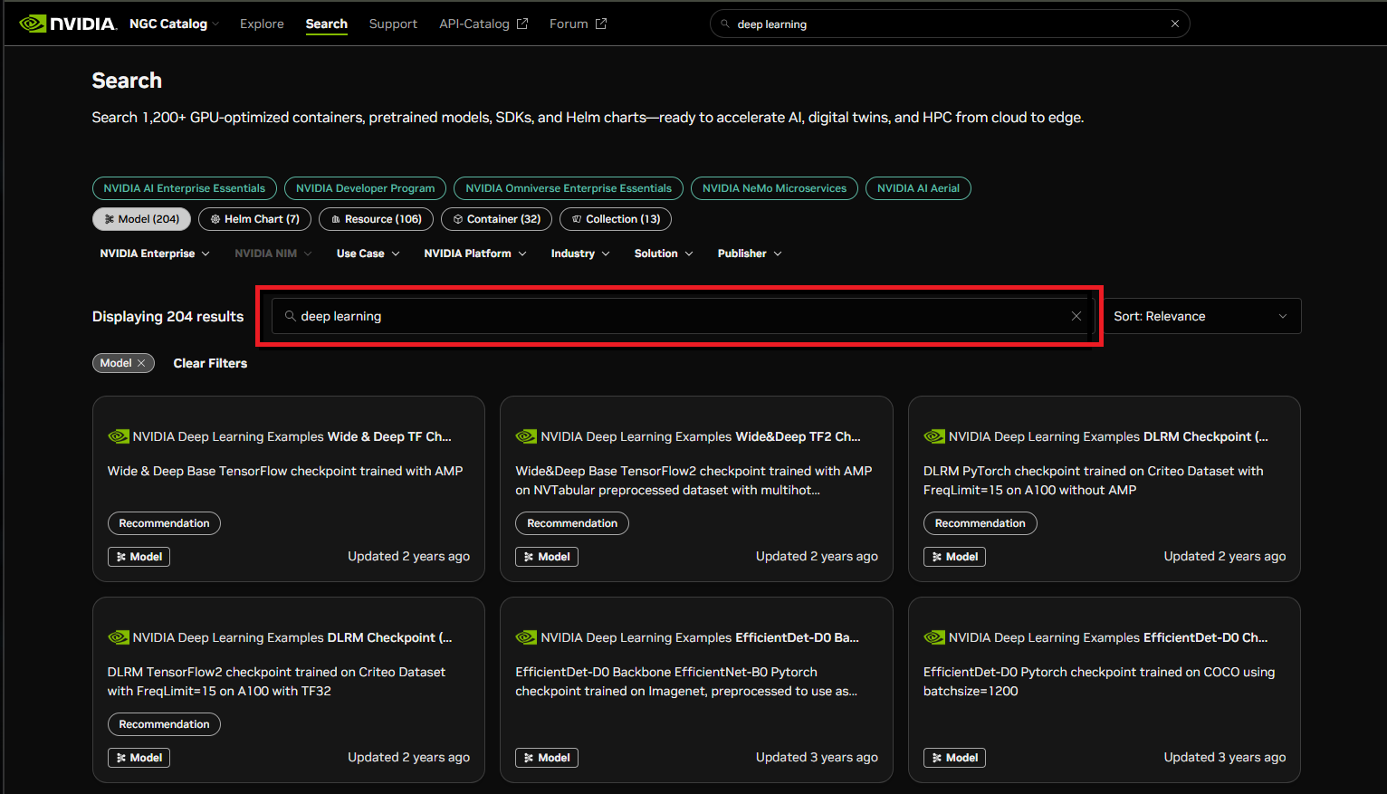The width and height of the screenshot is (1387, 794).
Task: Expand the NVIDIA NIM filter dropdown
Action: click(273, 254)
